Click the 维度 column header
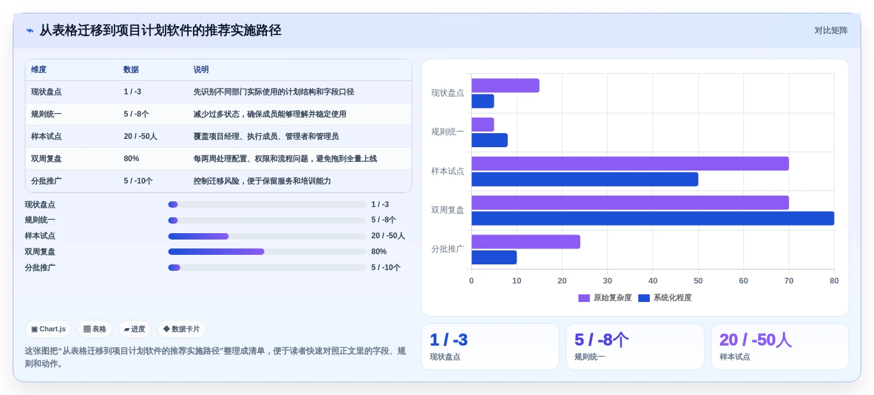Screen dimensions: 874x395 (39, 70)
